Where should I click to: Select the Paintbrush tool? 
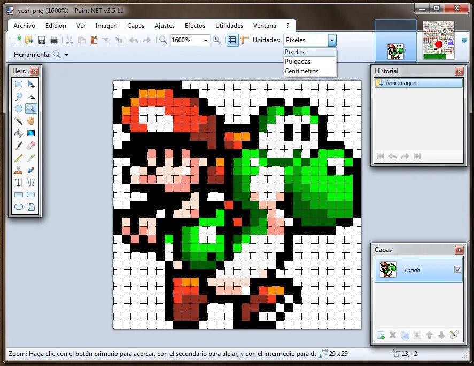[19, 146]
